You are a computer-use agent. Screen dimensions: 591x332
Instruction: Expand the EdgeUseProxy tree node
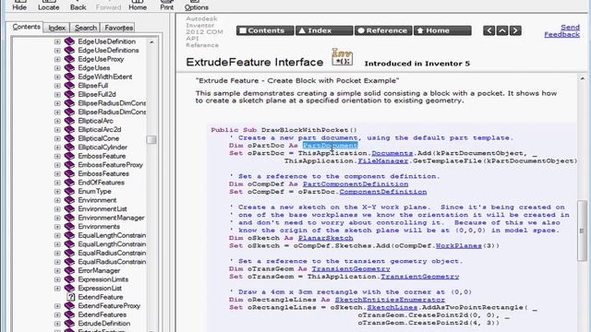(x=57, y=59)
